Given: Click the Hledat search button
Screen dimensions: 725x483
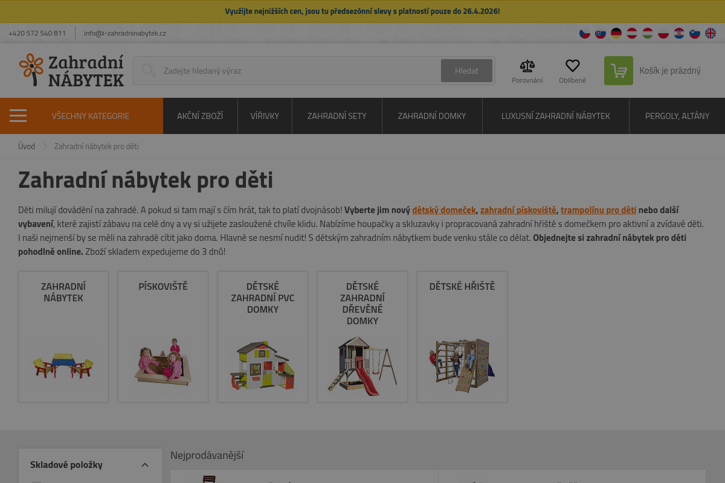Looking at the screenshot, I should point(466,71).
